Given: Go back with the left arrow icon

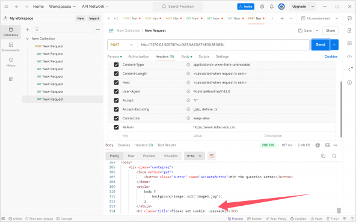Looking at the screenshot, I should [x=17, y=7].
